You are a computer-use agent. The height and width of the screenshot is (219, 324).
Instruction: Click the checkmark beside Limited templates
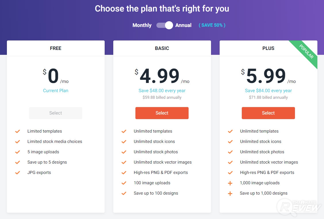pyautogui.click(x=18, y=131)
